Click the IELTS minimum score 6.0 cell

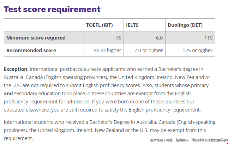click(144, 38)
